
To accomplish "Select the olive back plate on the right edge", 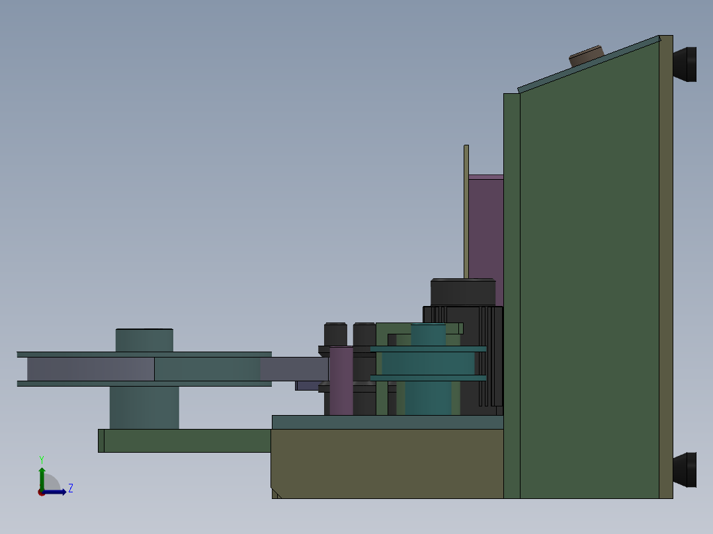I will 665,267.
